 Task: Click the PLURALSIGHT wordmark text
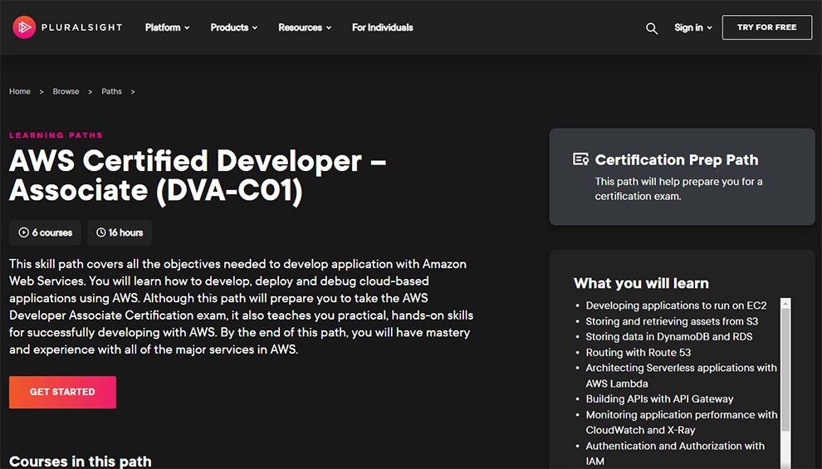(x=81, y=27)
